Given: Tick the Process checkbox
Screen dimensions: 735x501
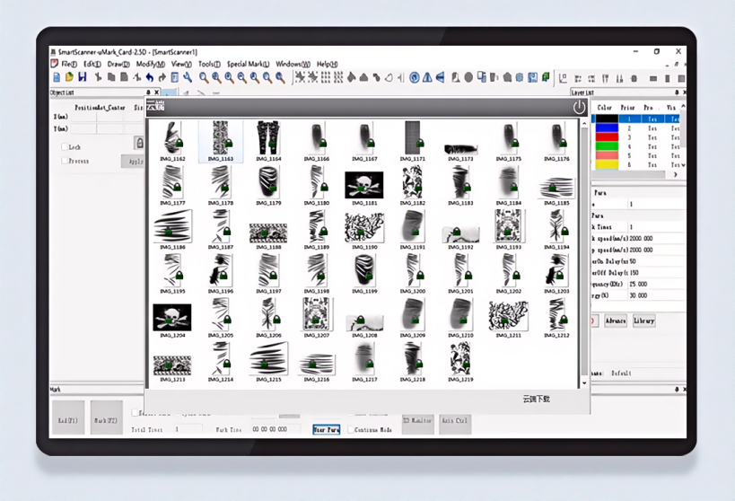Looking at the screenshot, I should tap(65, 161).
